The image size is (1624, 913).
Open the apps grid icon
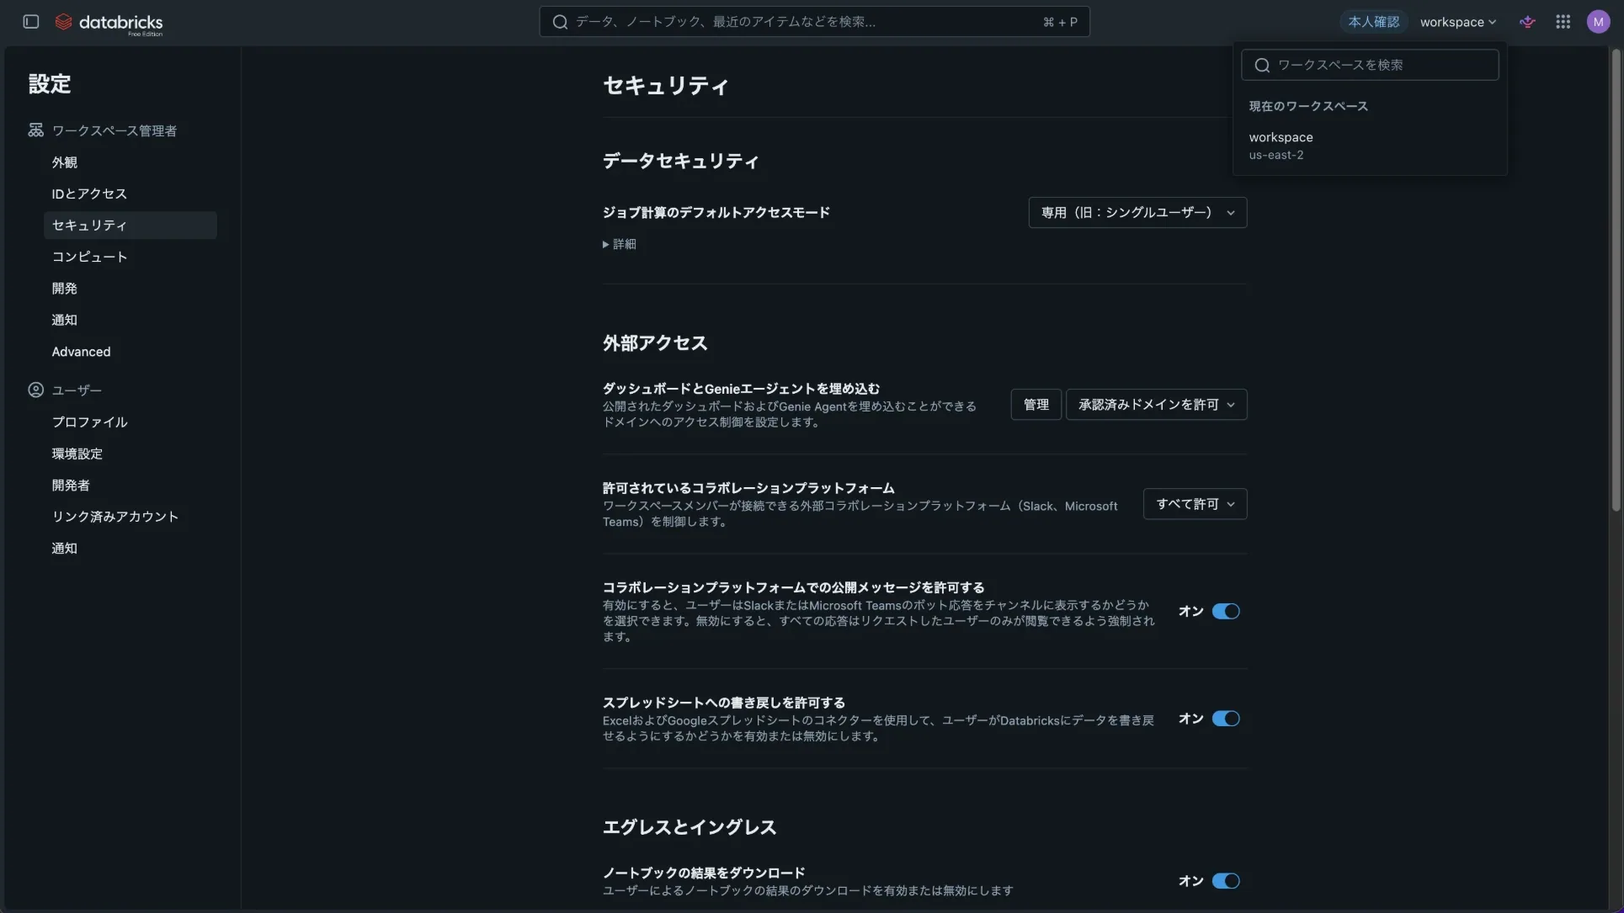(x=1563, y=22)
